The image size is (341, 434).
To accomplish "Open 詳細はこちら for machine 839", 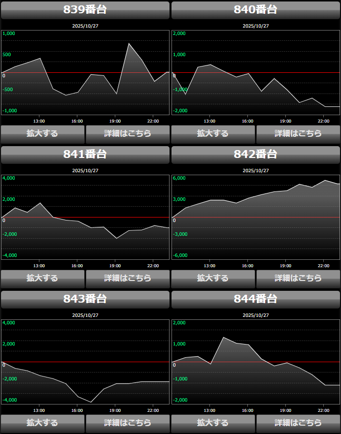I will 127,134.
